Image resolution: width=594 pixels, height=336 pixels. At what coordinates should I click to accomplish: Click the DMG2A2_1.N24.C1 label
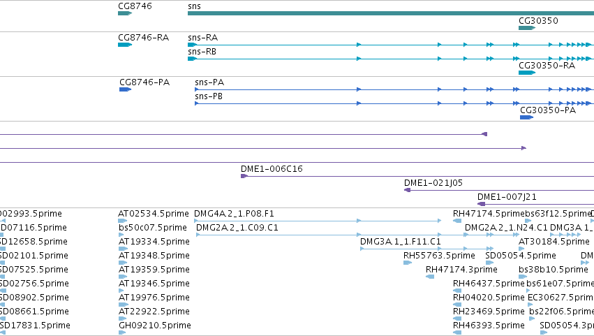[506, 228]
